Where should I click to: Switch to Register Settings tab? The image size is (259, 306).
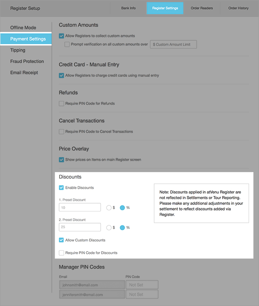[165, 8]
